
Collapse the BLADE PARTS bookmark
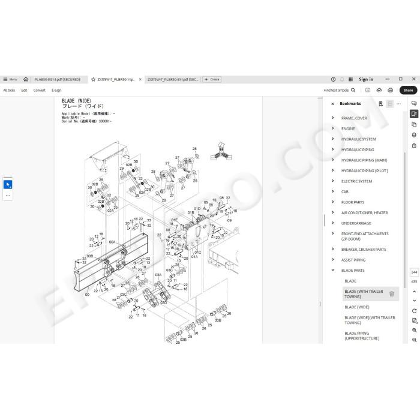(333, 270)
